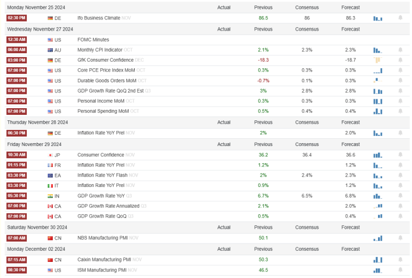Click the Caixin Manufacturing PMI chart icon

point(378,259)
